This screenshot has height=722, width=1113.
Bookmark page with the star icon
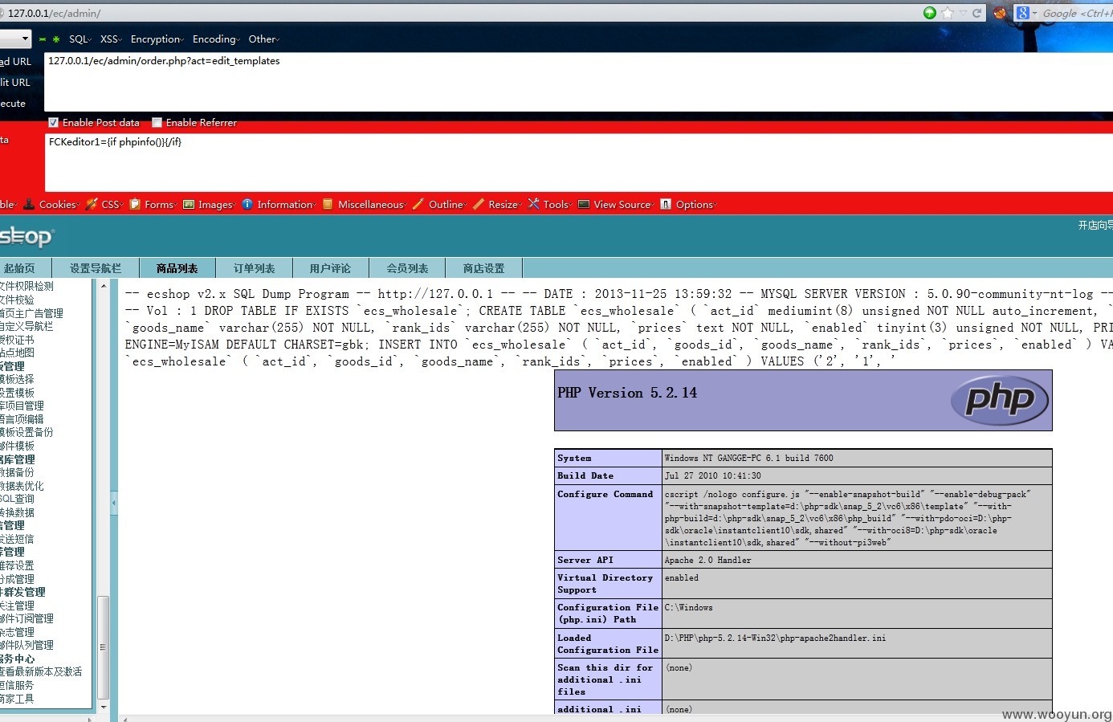pos(948,13)
